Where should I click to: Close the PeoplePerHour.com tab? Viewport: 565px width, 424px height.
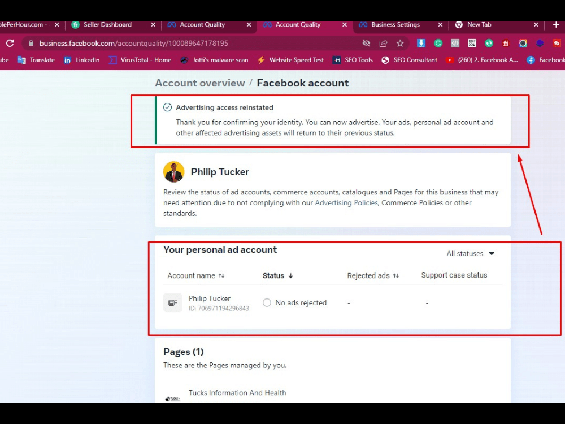coord(56,24)
